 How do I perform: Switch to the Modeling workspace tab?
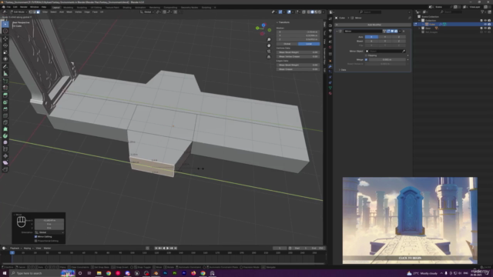click(x=68, y=7)
